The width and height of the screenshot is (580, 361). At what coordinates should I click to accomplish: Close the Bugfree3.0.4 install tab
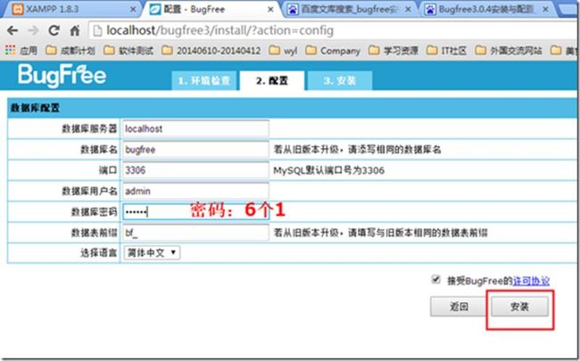pyautogui.click(x=545, y=10)
